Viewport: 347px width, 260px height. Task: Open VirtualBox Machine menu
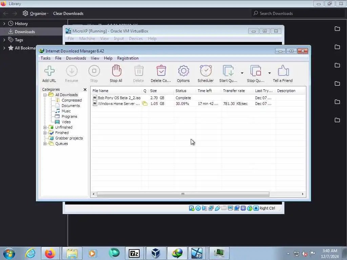[87, 39]
